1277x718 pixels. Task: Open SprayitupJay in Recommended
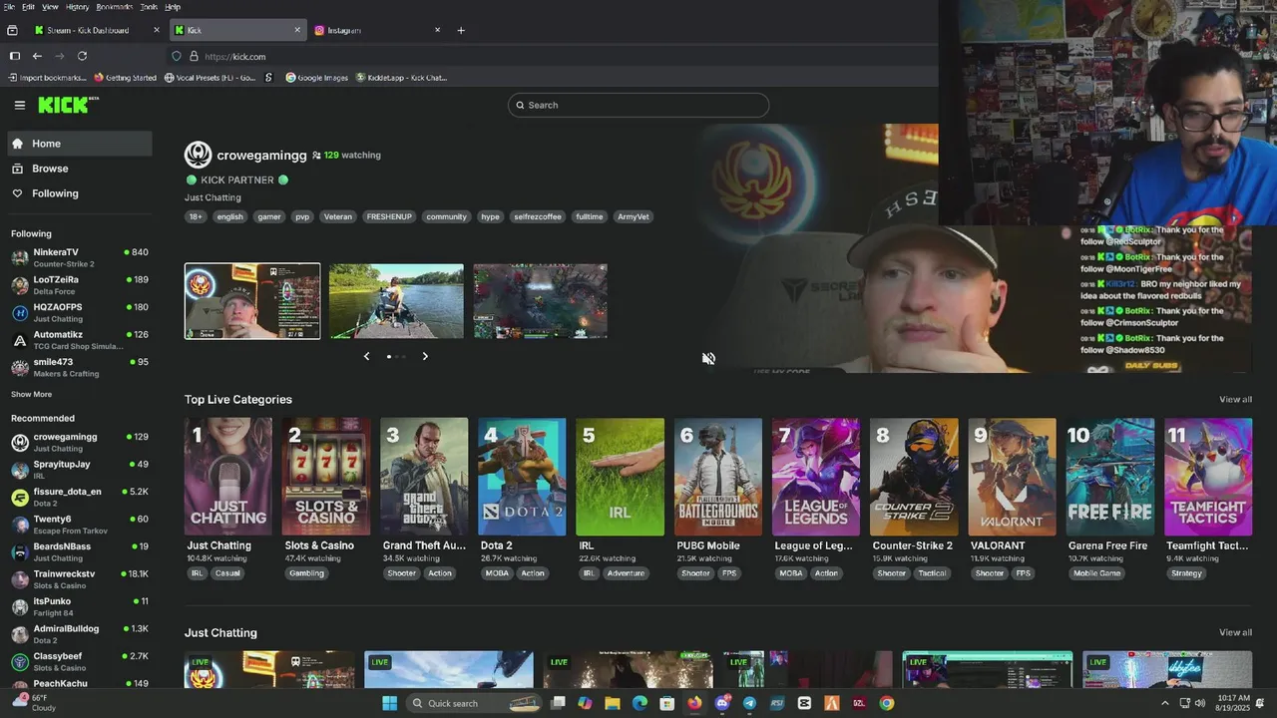[80, 469]
